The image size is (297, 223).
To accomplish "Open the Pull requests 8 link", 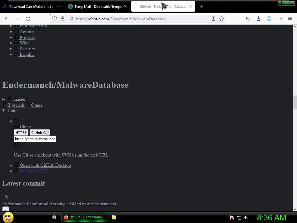I will pyautogui.click(x=33, y=26).
